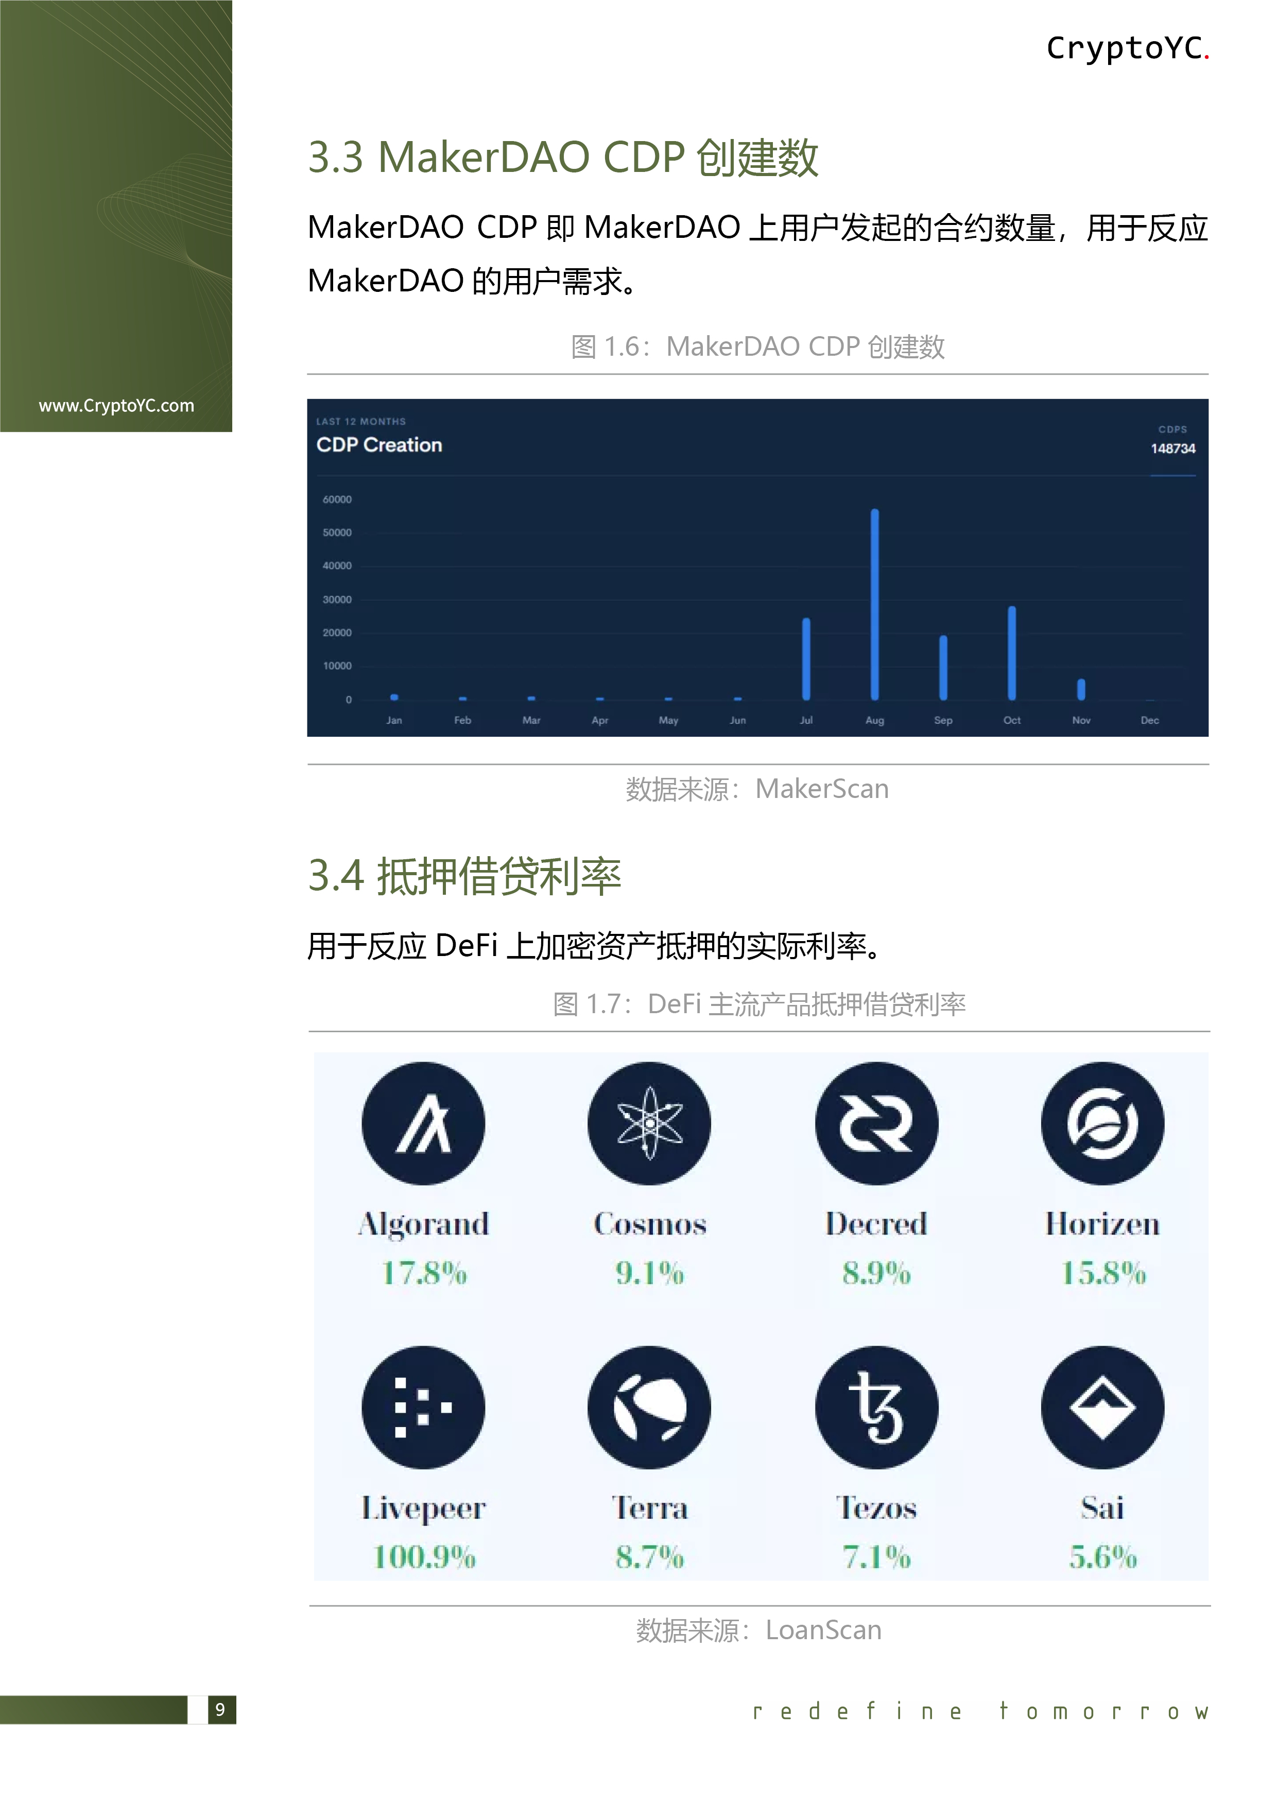The height and width of the screenshot is (1806, 1277).
Task: Click the '图 1.7' figure caption
Action: click(x=760, y=1004)
